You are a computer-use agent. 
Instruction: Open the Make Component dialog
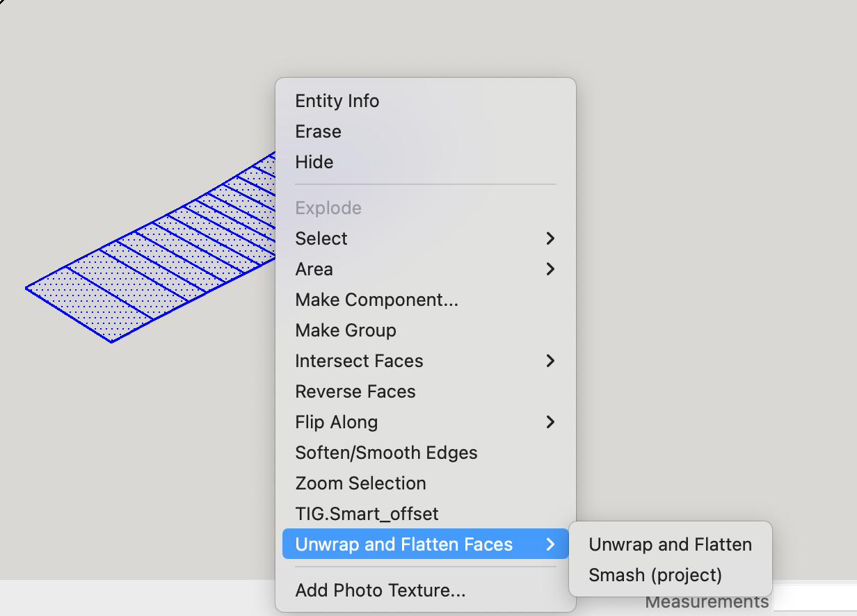coord(376,300)
